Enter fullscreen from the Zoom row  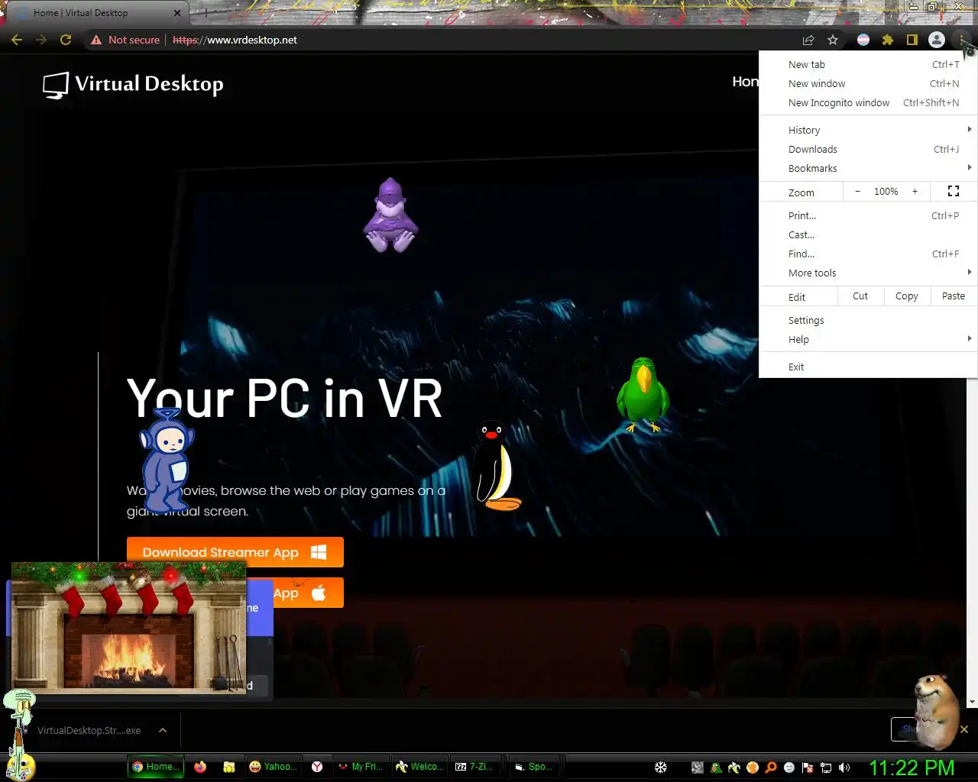click(954, 192)
